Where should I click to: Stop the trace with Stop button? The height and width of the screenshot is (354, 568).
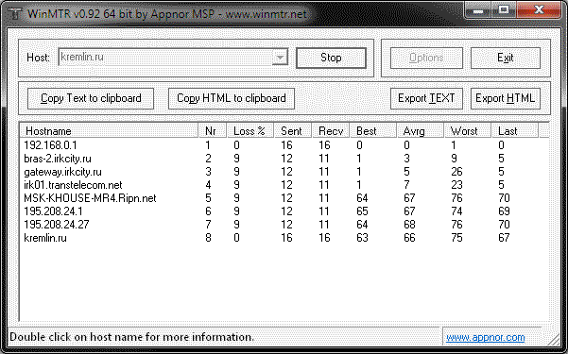point(331,58)
